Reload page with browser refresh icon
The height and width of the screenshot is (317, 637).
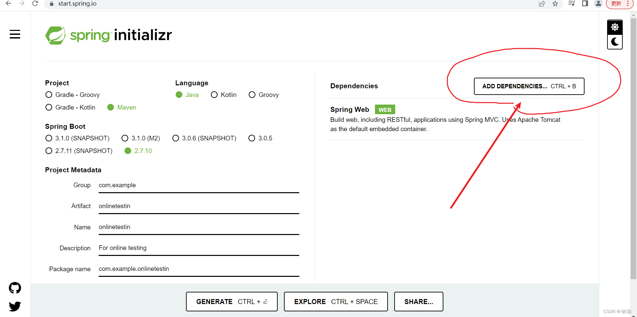point(35,4)
